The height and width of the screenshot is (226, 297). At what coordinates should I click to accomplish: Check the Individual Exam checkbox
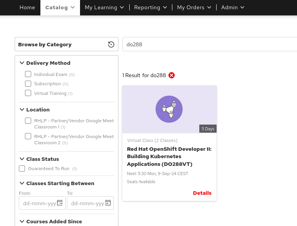click(28, 74)
